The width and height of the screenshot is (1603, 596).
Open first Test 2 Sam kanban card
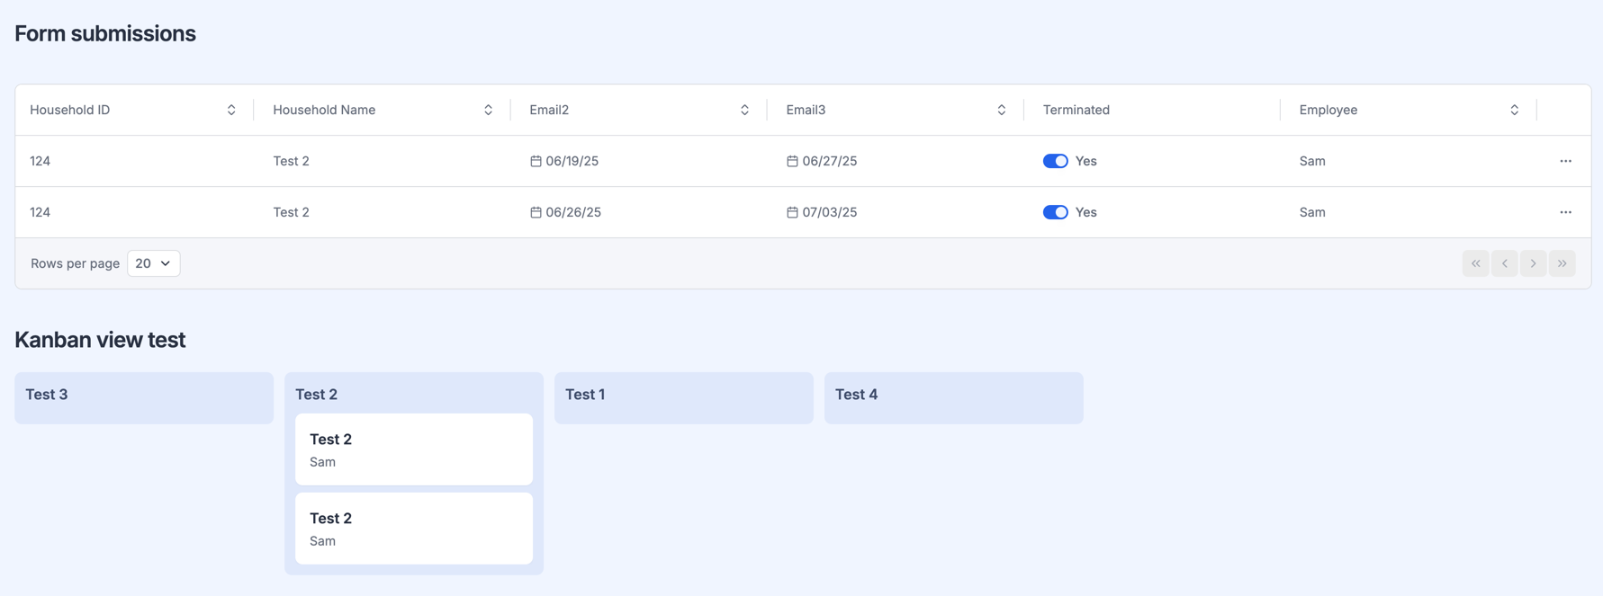pyautogui.click(x=414, y=449)
